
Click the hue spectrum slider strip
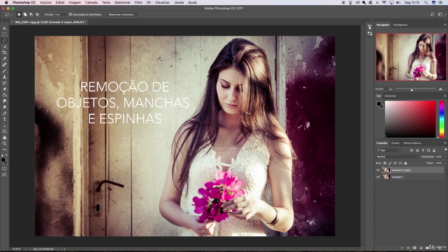click(x=442, y=119)
